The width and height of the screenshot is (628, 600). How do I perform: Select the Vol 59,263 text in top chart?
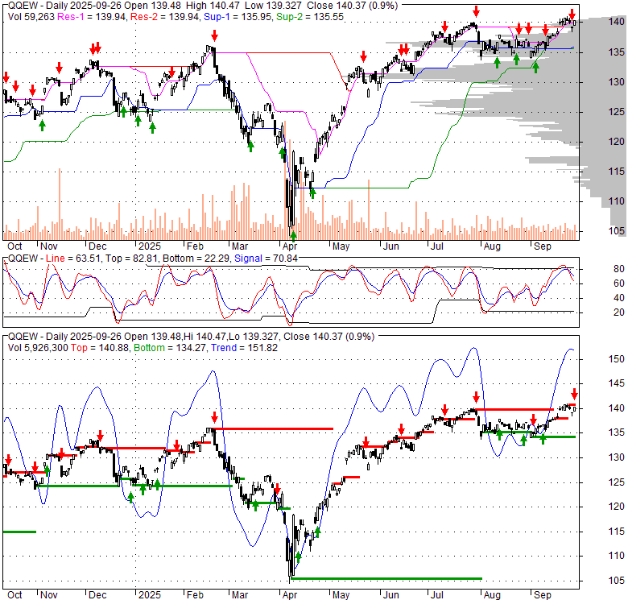click(31, 16)
